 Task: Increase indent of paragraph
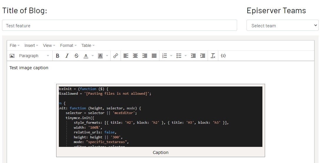(203, 56)
